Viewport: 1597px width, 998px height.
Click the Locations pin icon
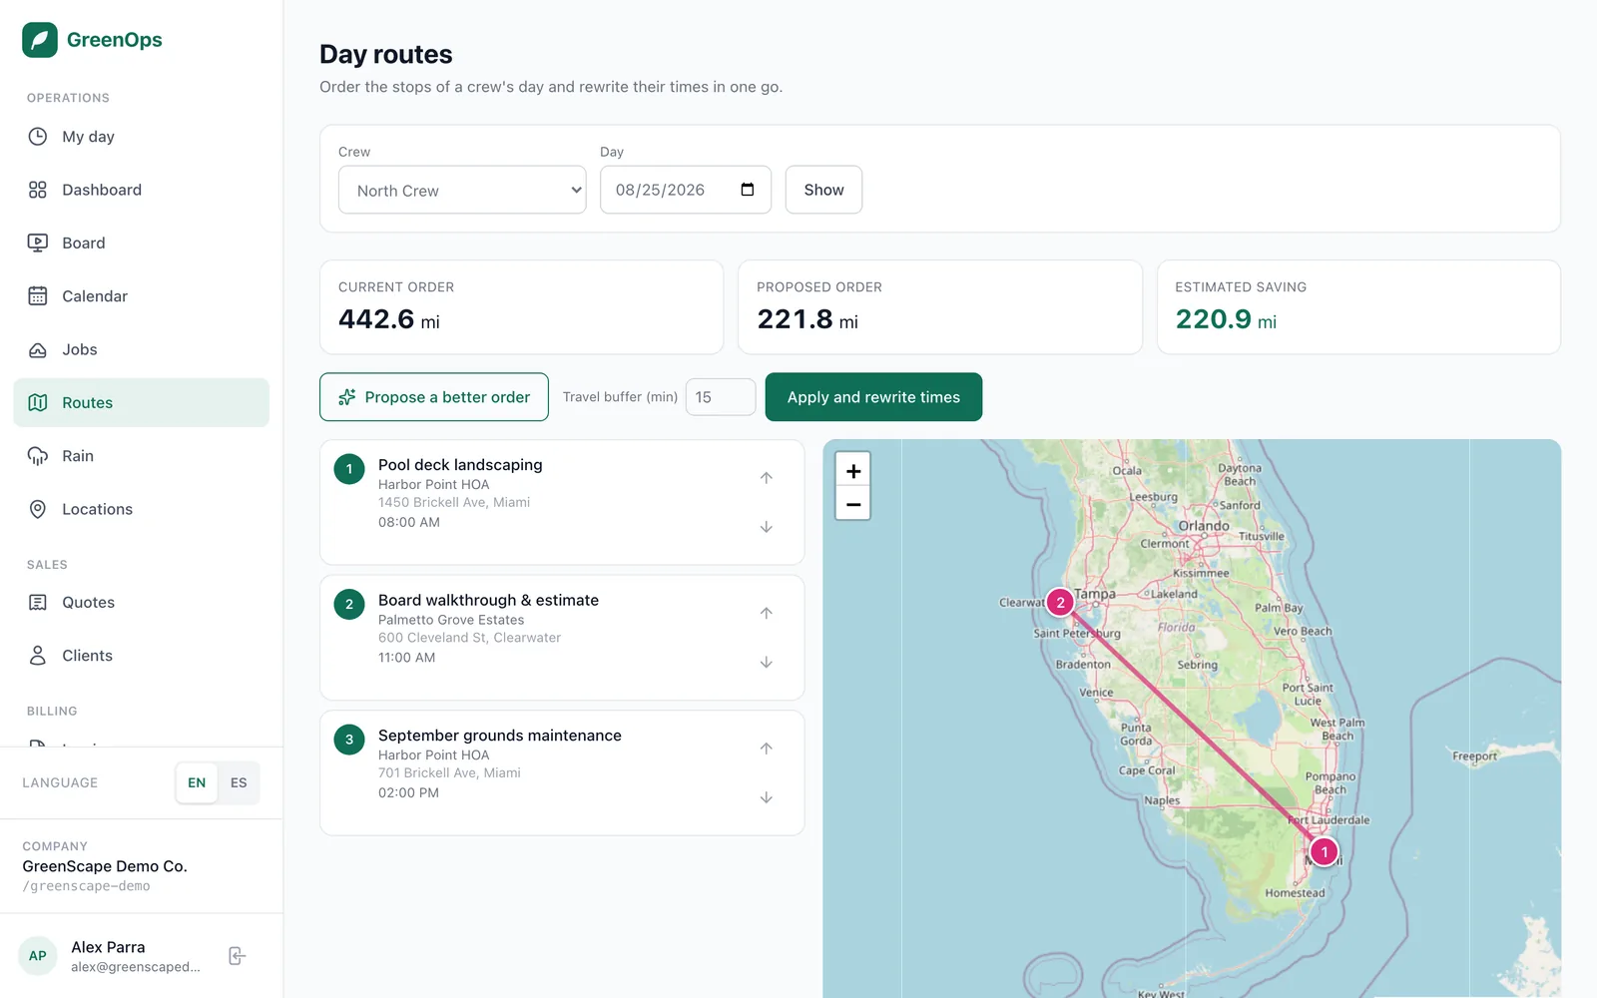point(38,509)
